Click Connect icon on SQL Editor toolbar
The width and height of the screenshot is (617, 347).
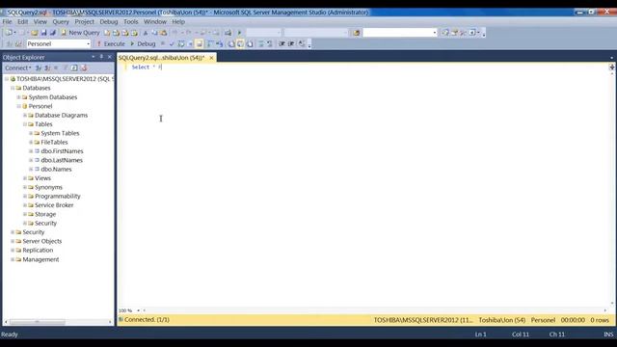coord(9,43)
